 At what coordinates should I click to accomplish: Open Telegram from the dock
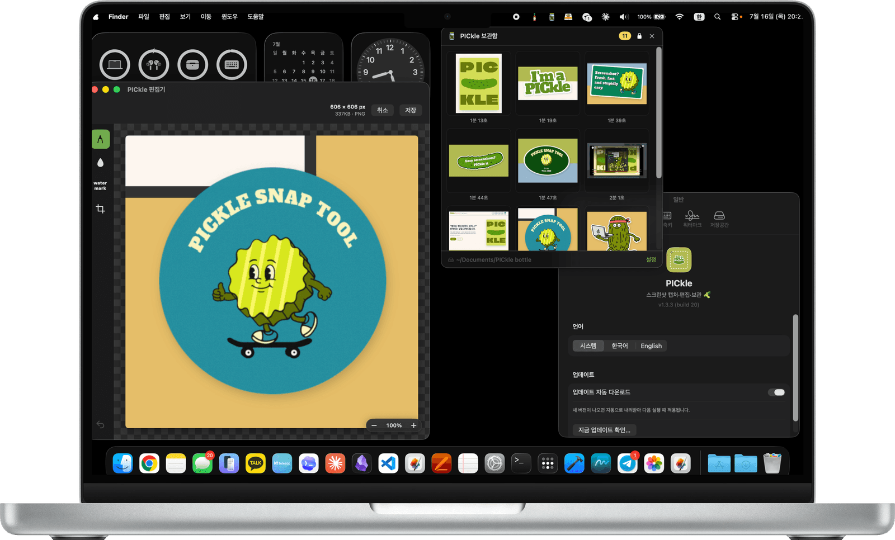(x=627, y=463)
